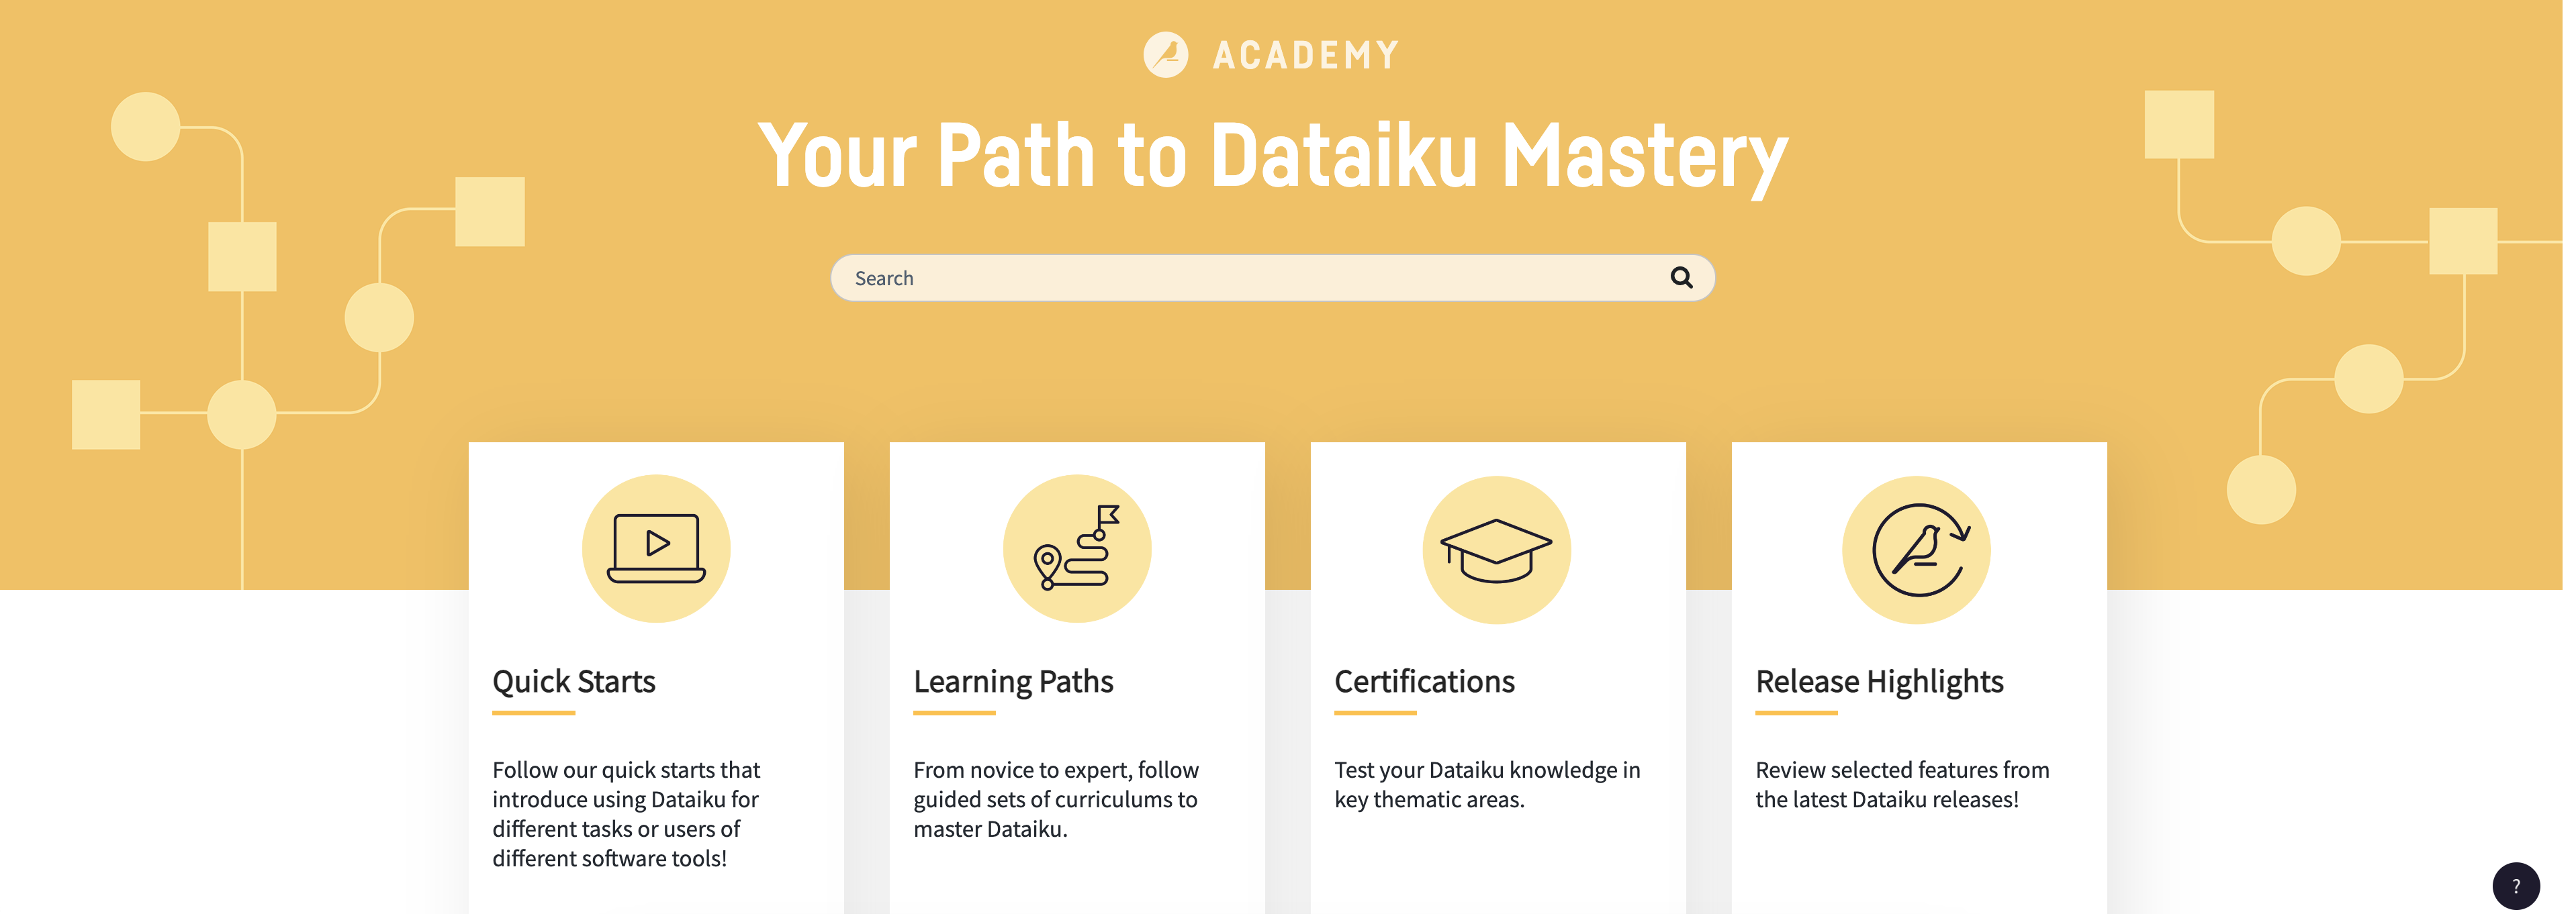Click the Search input field
2576x914 pixels.
1200,278
